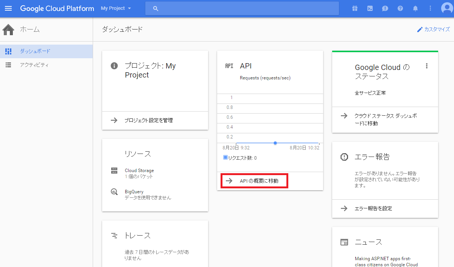454x267 pixels.
Task: Click into the top search field
Action: point(242,8)
